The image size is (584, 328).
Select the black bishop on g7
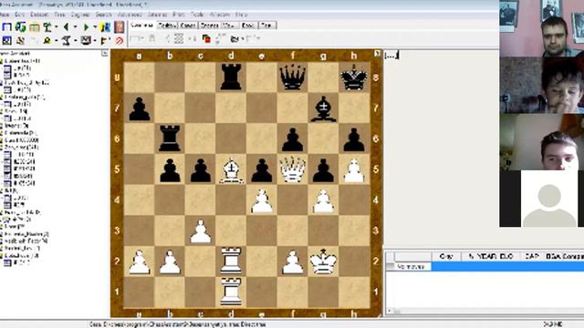[x=323, y=108]
